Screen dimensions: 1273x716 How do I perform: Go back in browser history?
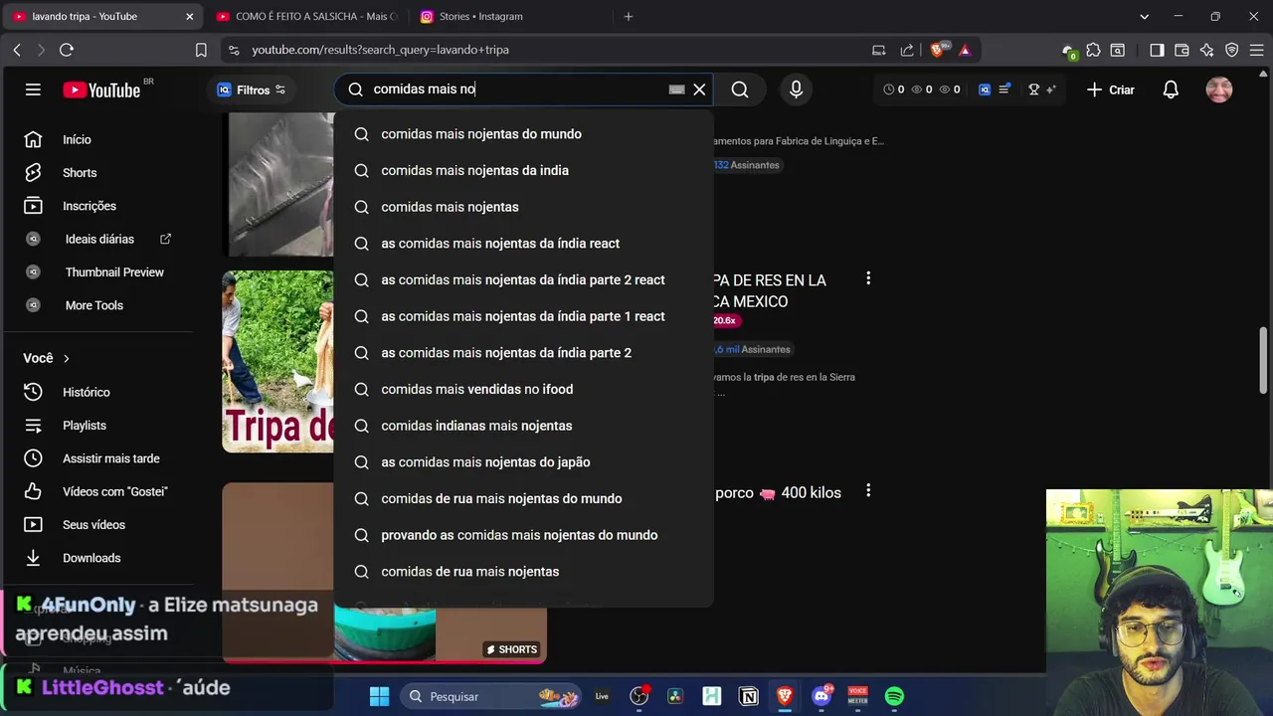coord(17,50)
